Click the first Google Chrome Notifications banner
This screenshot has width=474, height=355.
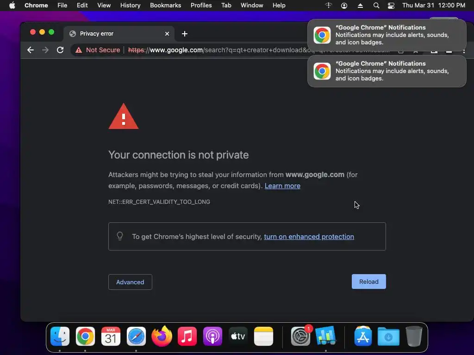pyautogui.click(x=387, y=35)
